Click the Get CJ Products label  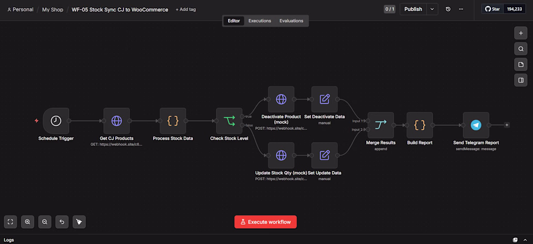117,138
